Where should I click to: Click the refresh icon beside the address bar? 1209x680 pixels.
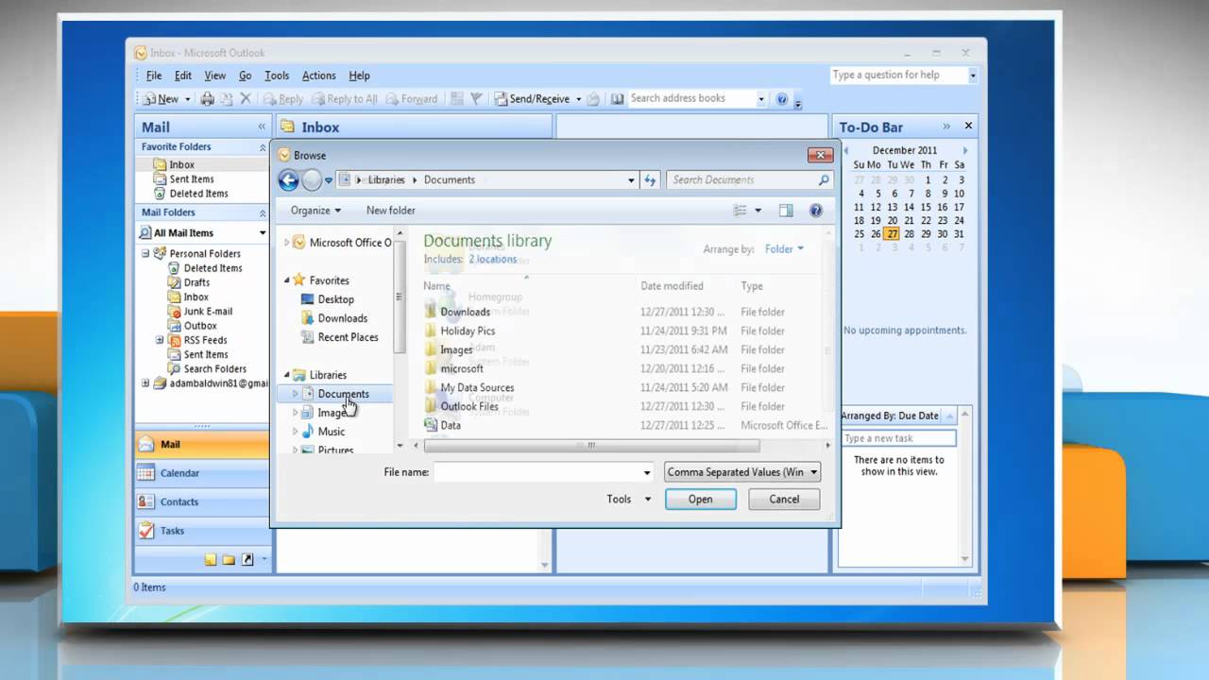[x=649, y=179]
